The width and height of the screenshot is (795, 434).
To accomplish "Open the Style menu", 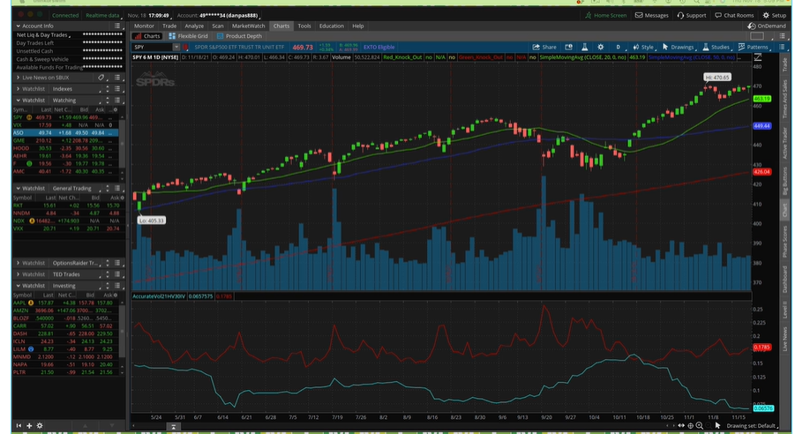I will (643, 47).
